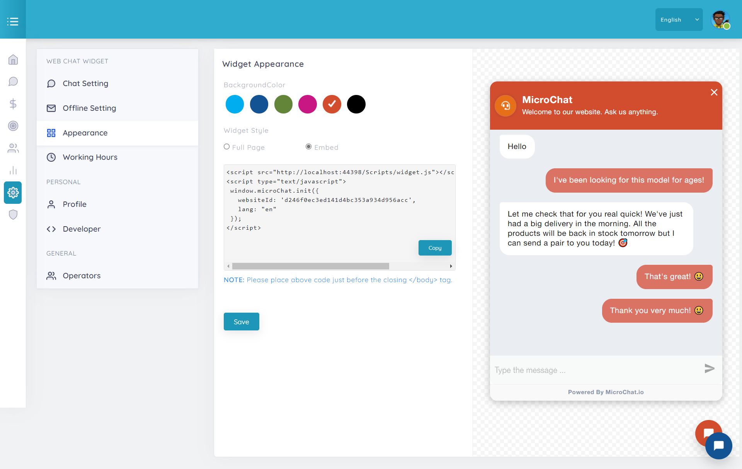Open the English language dropdown
The height and width of the screenshot is (469, 742).
coord(679,19)
